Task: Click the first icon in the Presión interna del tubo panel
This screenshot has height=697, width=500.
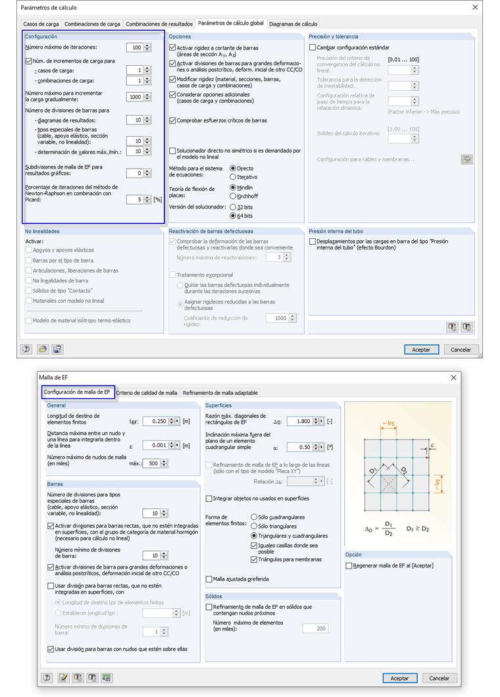Action: pos(452,327)
